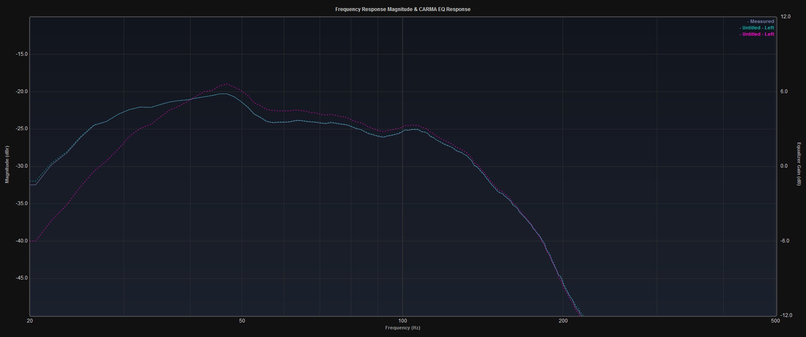Click the 500 Hz tick label
This screenshot has height=337, width=806.
point(775,321)
